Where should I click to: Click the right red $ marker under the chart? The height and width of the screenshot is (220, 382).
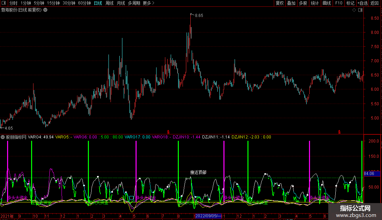point(339,131)
